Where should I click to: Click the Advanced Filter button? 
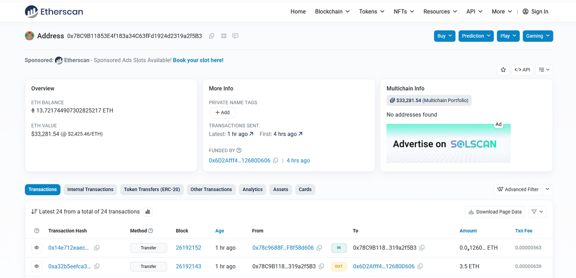(x=518, y=189)
